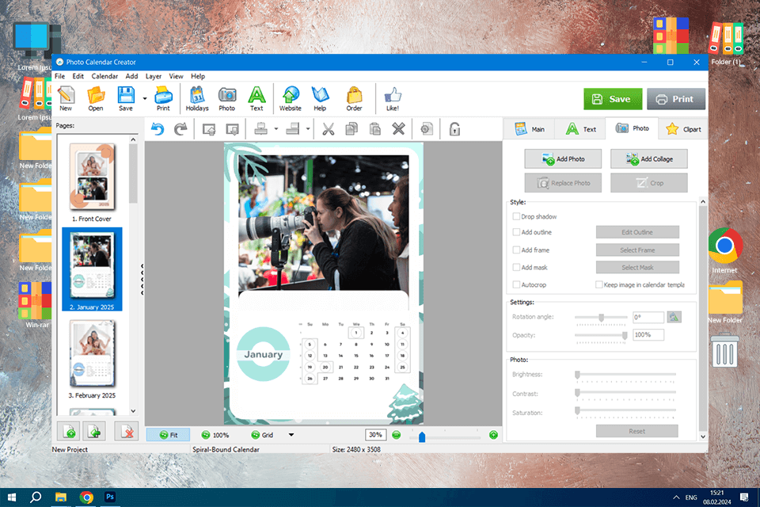Click right panel scroll down arrow
The height and width of the screenshot is (507, 760).
click(703, 436)
